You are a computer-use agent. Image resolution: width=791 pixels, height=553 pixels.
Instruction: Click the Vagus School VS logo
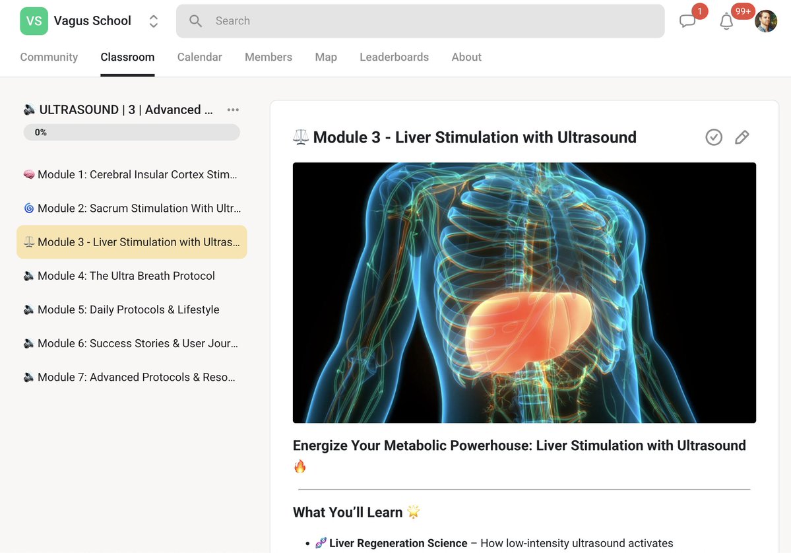[34, 21]
